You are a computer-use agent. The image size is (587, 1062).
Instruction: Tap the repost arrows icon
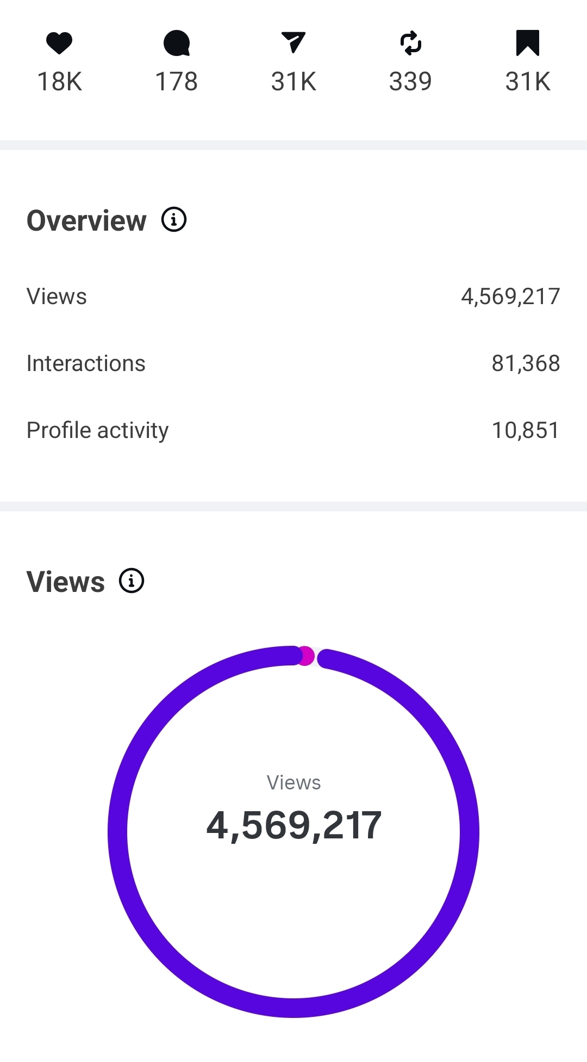click(410, 43)
